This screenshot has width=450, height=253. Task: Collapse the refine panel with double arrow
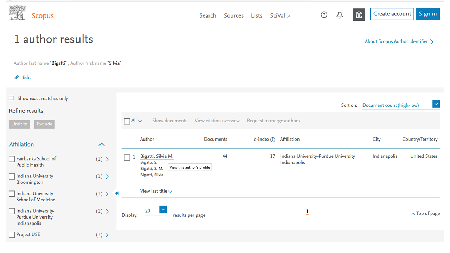[117, 193]
